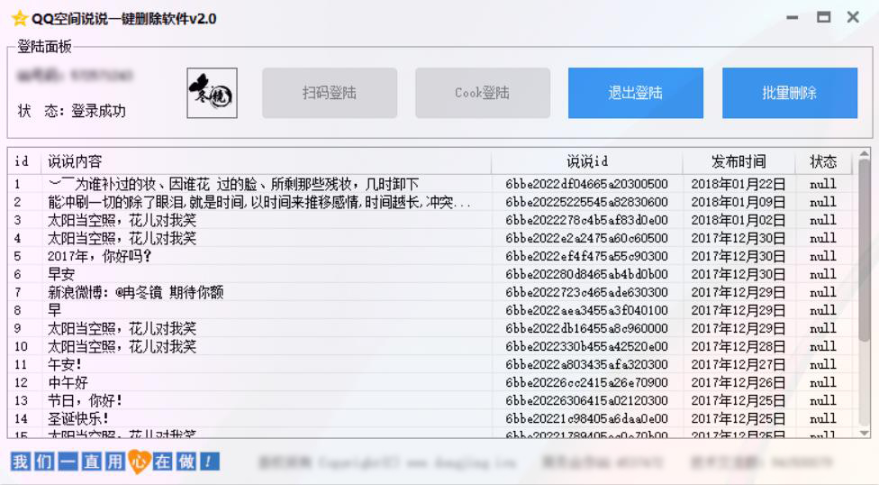Image resolution: width=879 pixels, height=485 pixels.
Task: Select row 1 starting 为谁补过的妆
Action: [x=430, y=184]
